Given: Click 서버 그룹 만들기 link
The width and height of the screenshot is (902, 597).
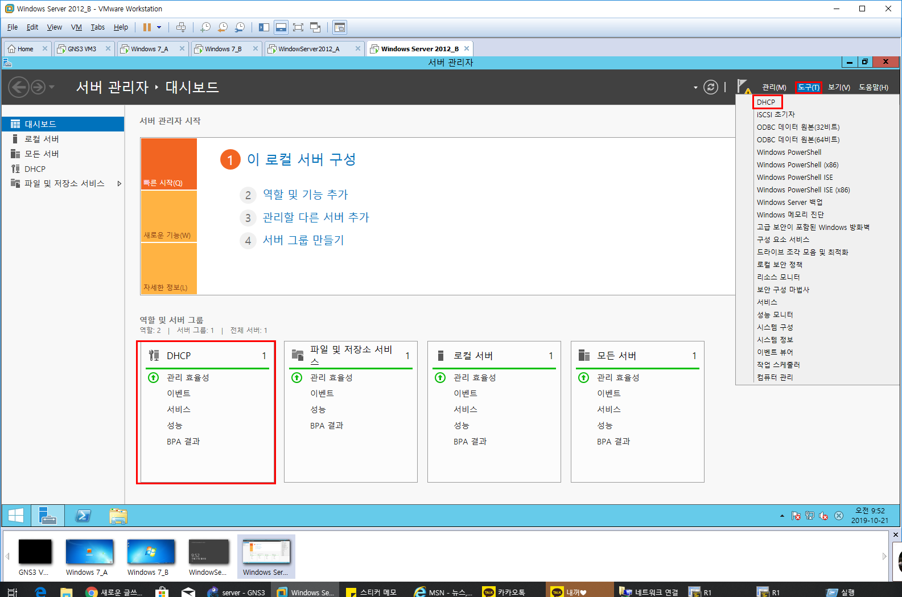Looking at the screenshot, I should [x=303, y=240].
